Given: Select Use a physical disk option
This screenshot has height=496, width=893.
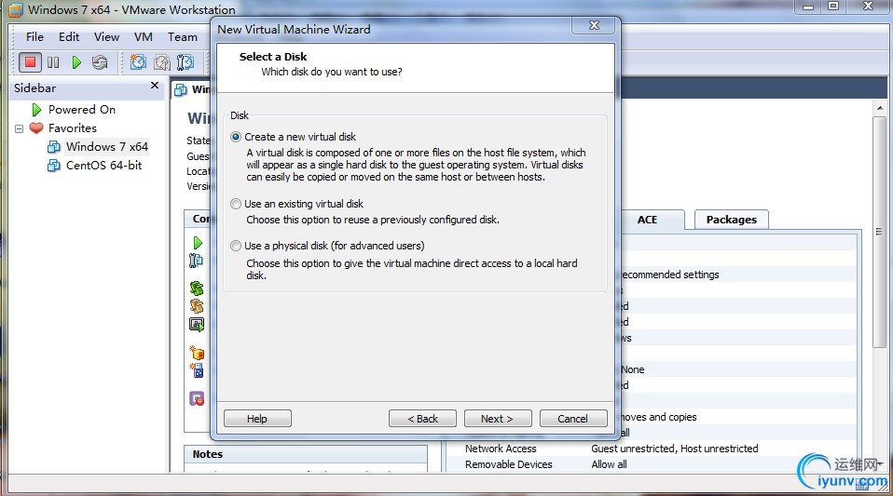Looking at the screenshot, I should (x=236, y=246).
